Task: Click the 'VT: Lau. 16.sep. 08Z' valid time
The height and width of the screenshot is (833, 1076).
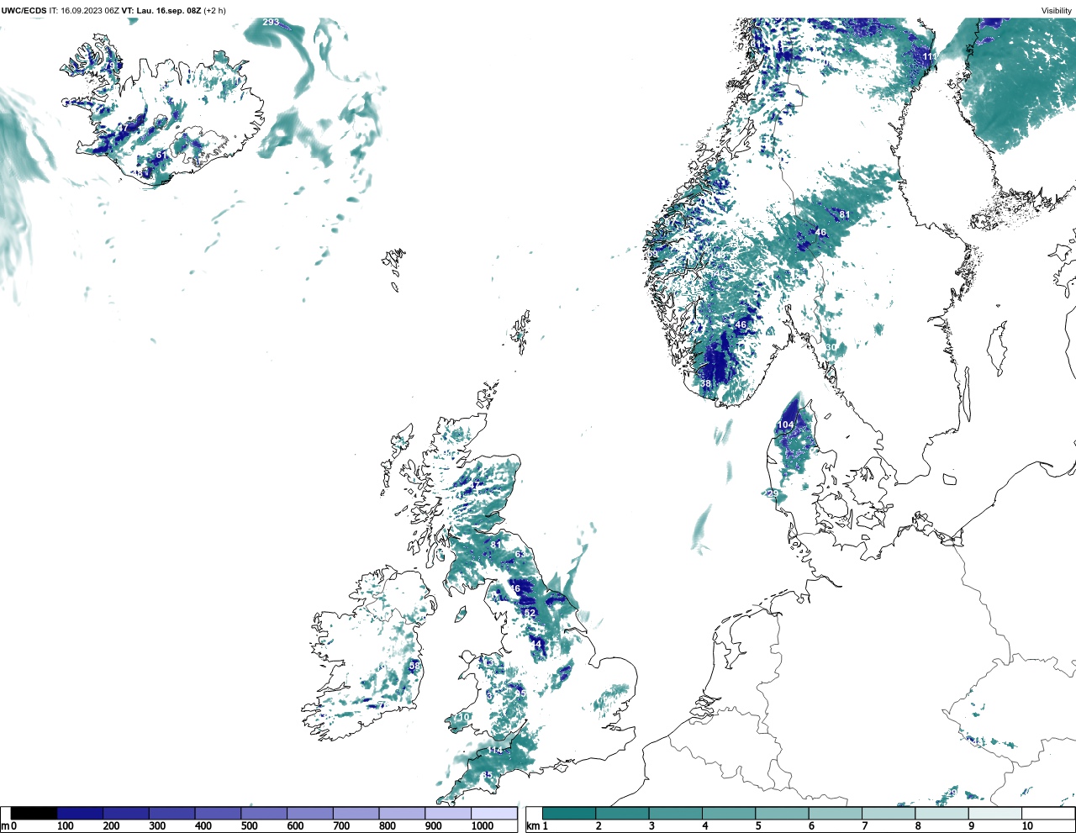Action: tap(161, 10)
